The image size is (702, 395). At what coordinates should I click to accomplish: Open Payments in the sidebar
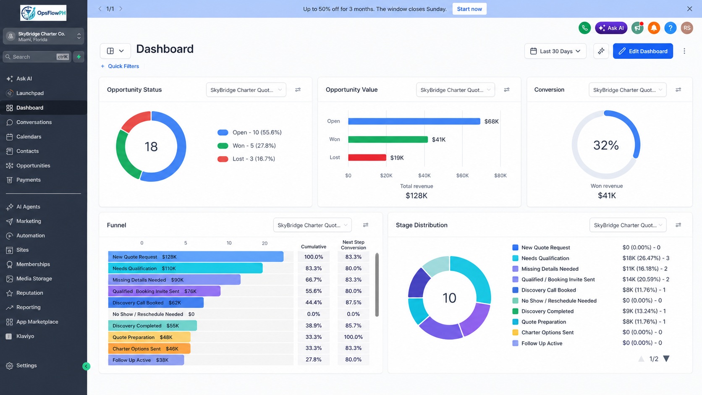(44, 180)
